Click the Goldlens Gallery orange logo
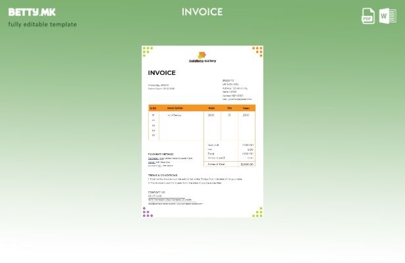This screenshot has height=263, width=405. coord(202,55)
